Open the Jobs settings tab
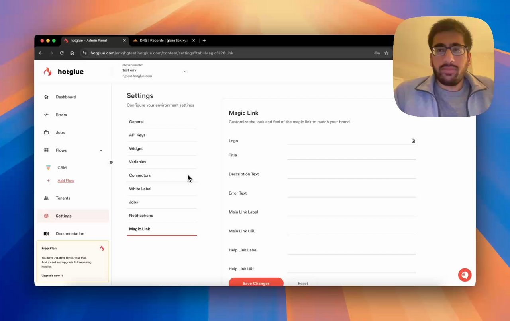Screen dimensions: 510x321 (x=162, y=202)
